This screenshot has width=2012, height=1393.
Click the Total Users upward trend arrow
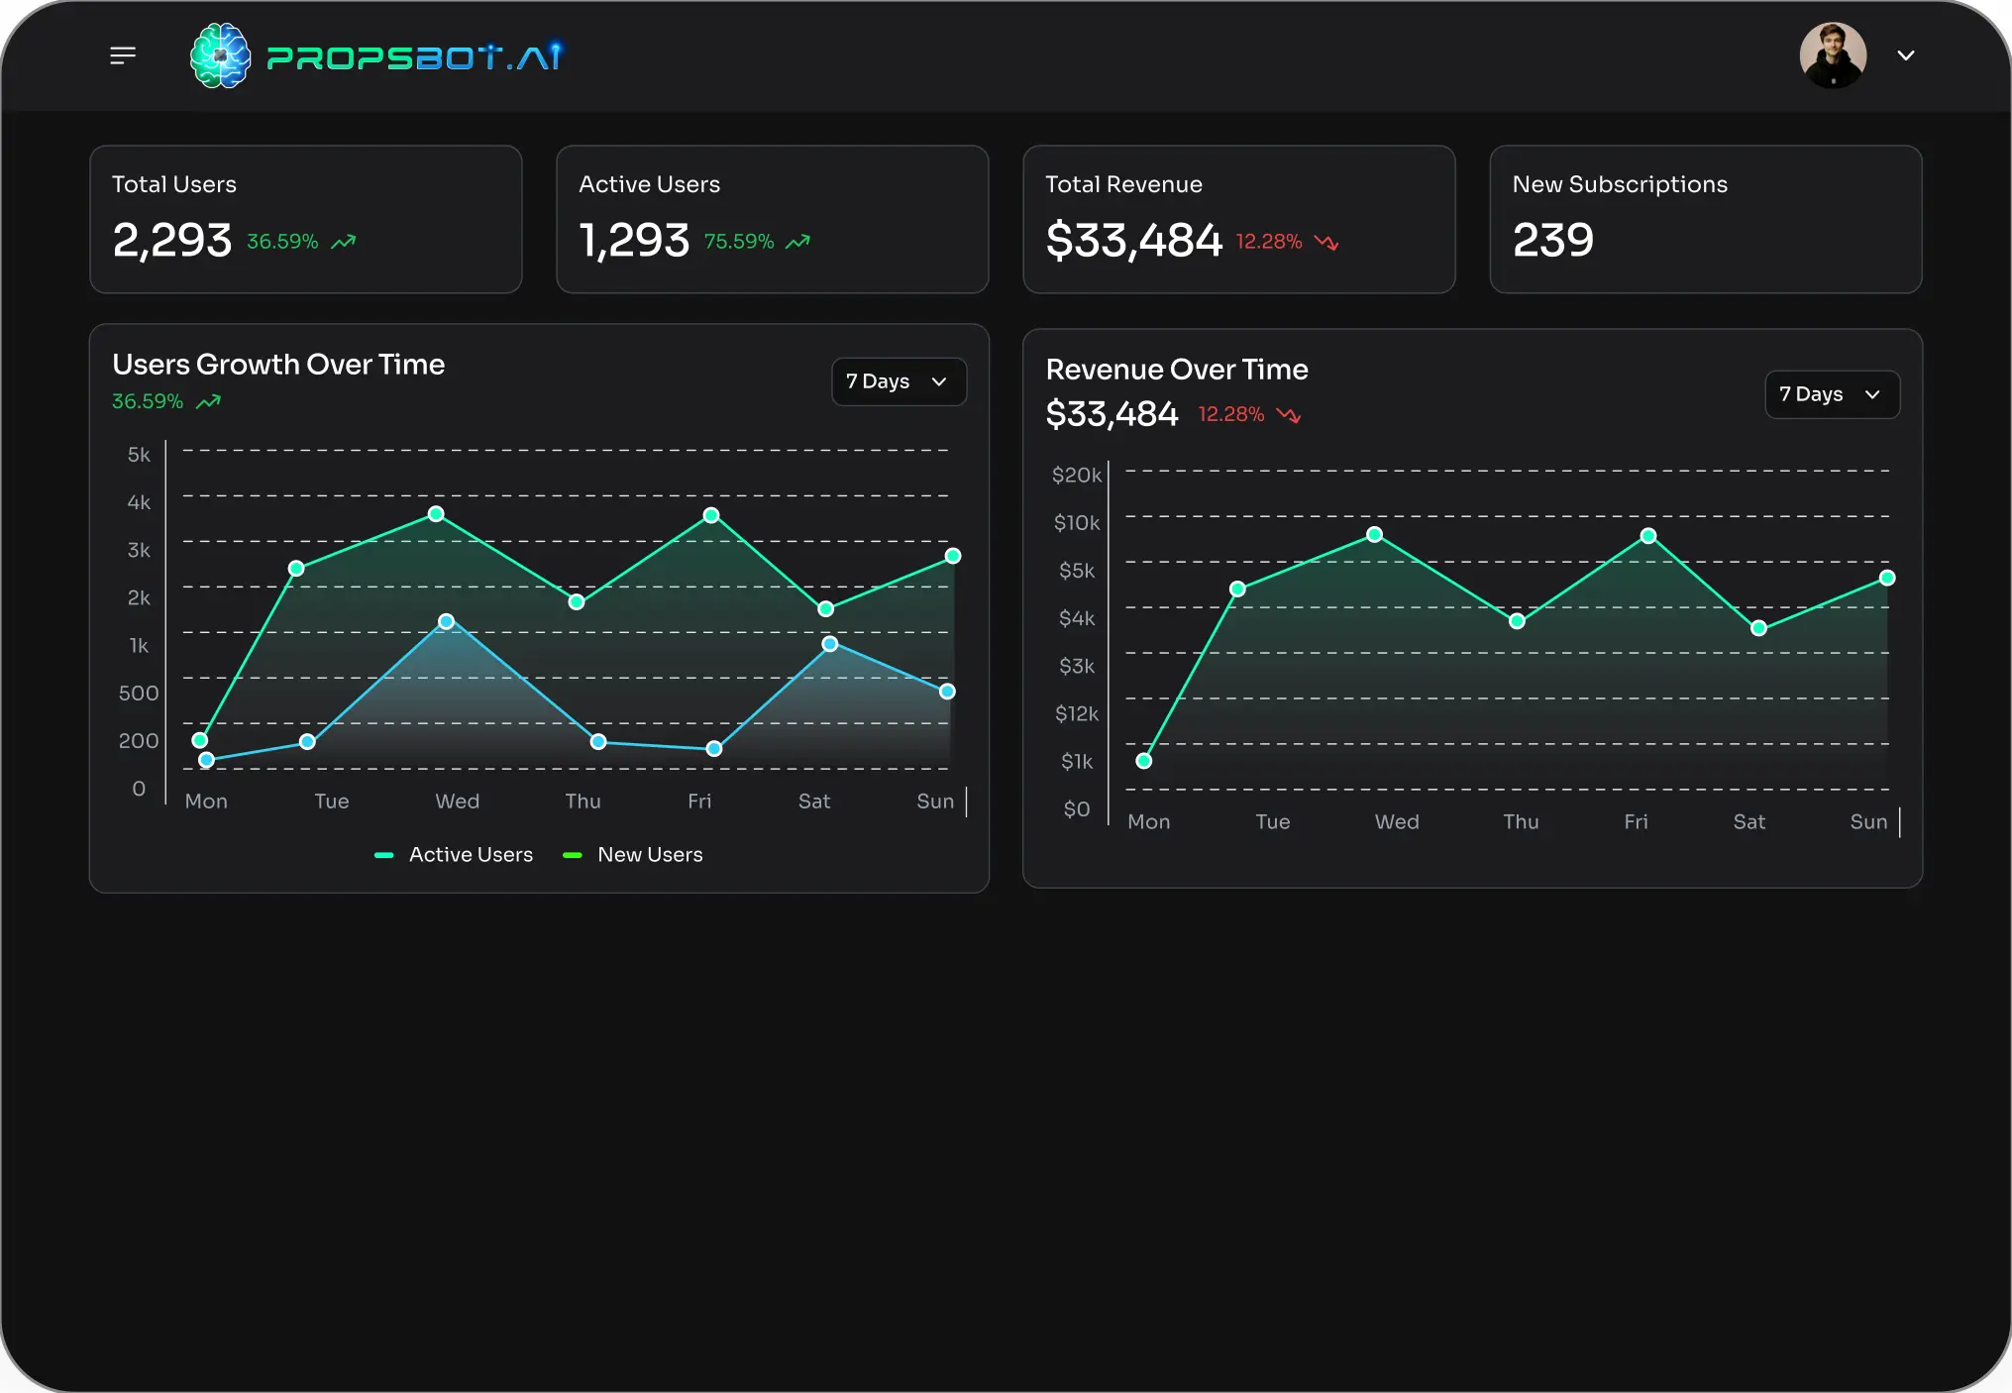pyautogui.click(x=343, y=242)
